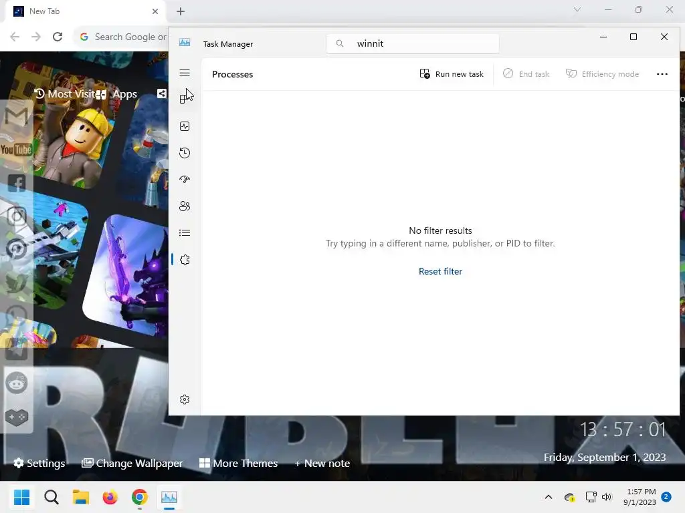685x513 pixels.
Task: Open network icon in system tray
Action: [x=591, y=497]
